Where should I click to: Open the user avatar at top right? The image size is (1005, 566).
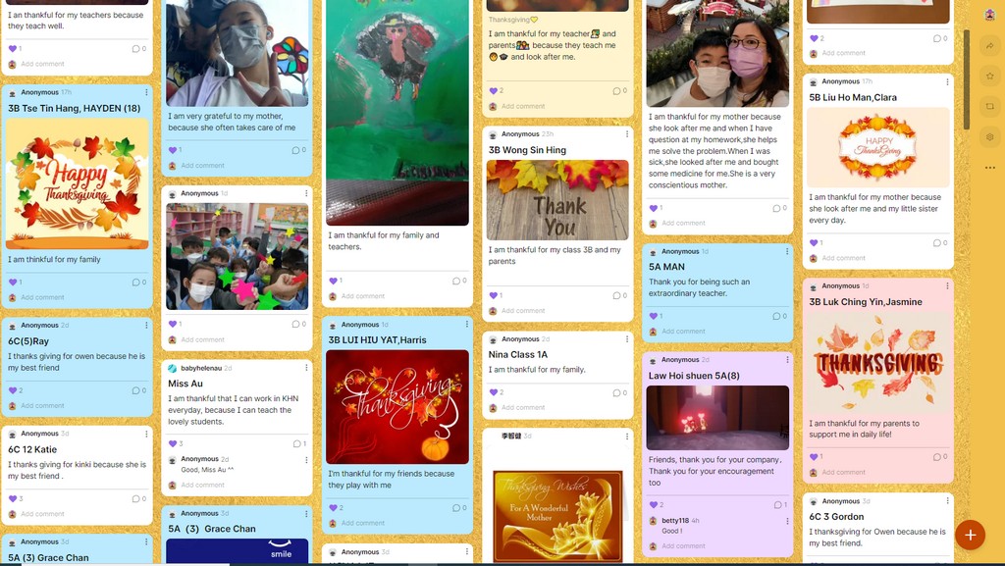pos(989,15)
